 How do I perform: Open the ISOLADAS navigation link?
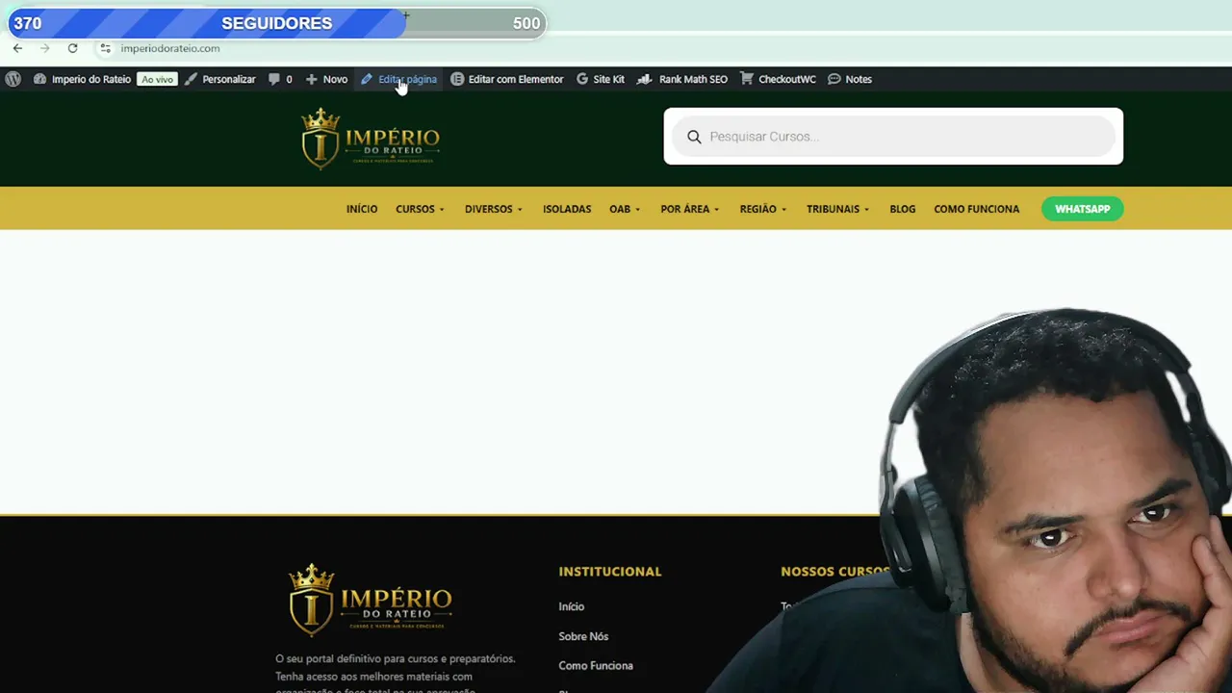click(567, 209)
